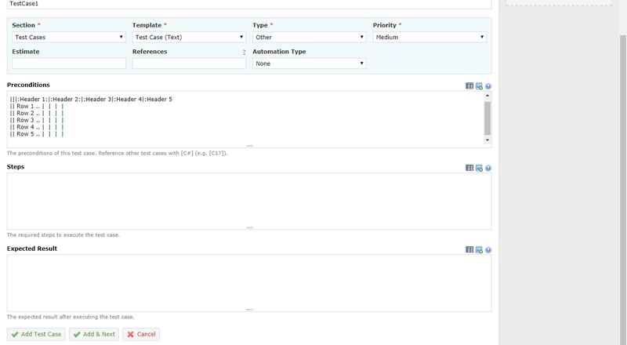Click the Add & Next button
Viewport: 627px width, 345px height.
coord(94,334)
